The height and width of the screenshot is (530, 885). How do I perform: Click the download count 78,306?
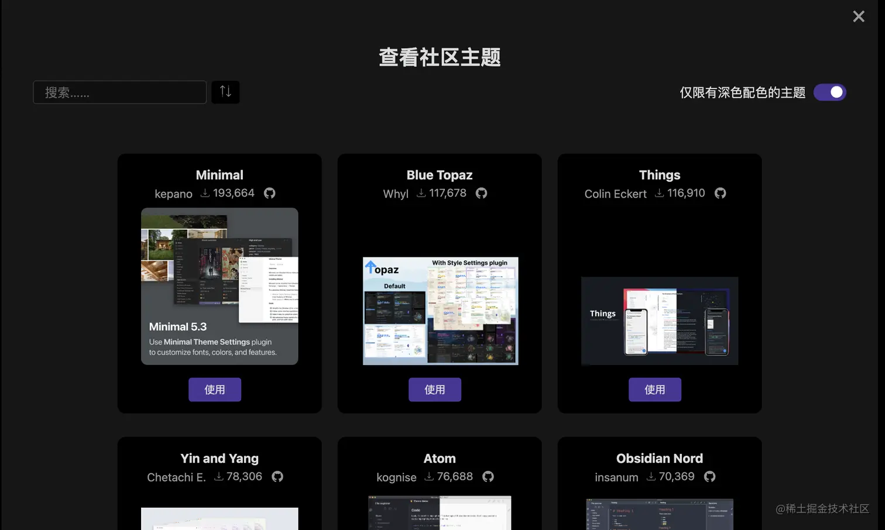[x=244, y=477]
